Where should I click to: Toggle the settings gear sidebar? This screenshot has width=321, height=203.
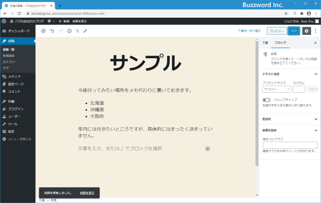click(306, 31)
